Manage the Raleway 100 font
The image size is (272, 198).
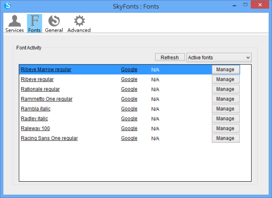point(225,129)
